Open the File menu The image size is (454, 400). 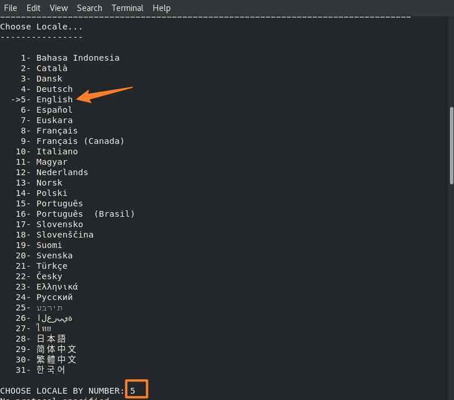click(10, 8)
